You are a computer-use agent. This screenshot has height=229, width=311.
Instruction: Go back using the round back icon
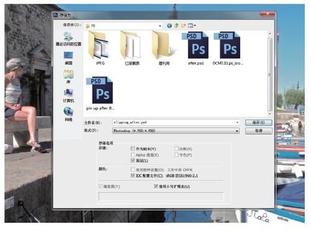click(x=169, y=26)
